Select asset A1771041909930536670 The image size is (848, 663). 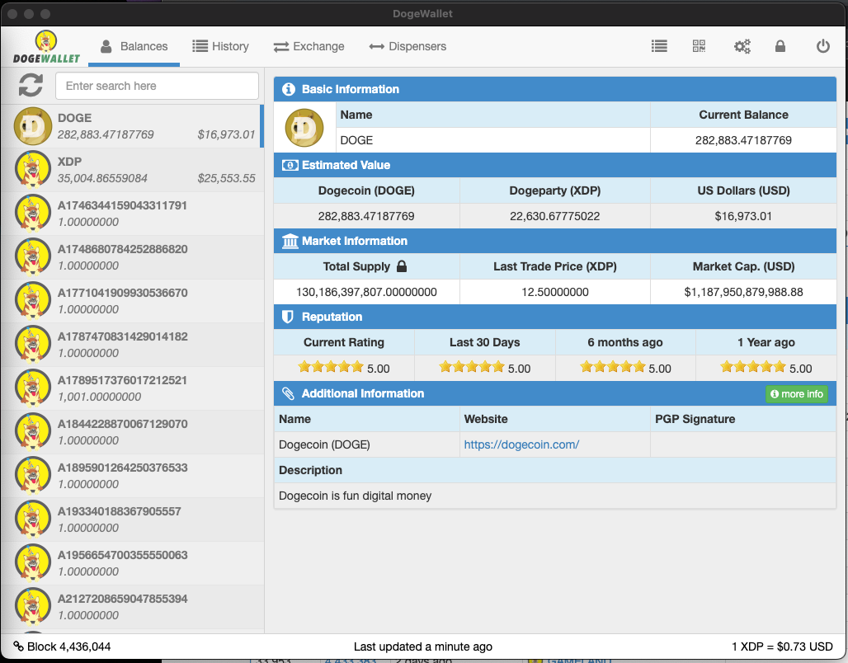[x=132, y=301]
